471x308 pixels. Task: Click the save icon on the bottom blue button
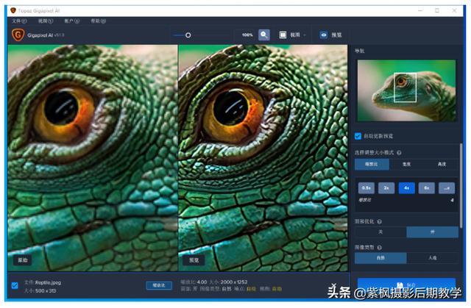(x=400, y=284)
